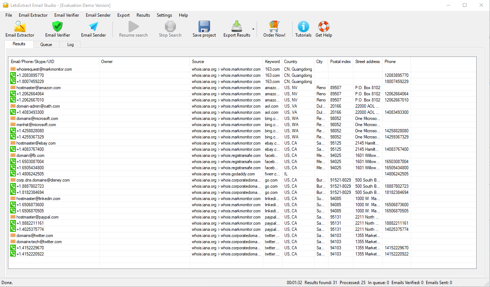The width and height of the screenshot is (490, 287).
Task: Open the Email Sender tool
Action: click(x=93, y=29)
